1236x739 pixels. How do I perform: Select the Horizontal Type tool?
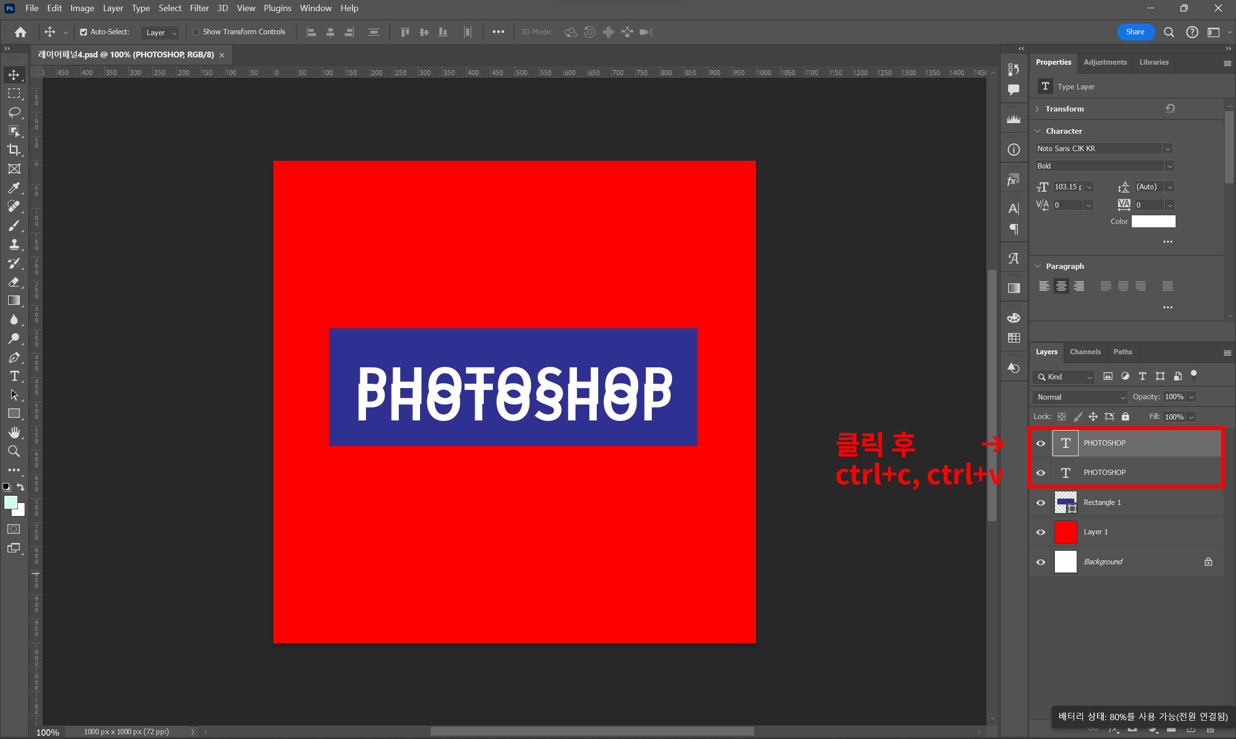14,376
